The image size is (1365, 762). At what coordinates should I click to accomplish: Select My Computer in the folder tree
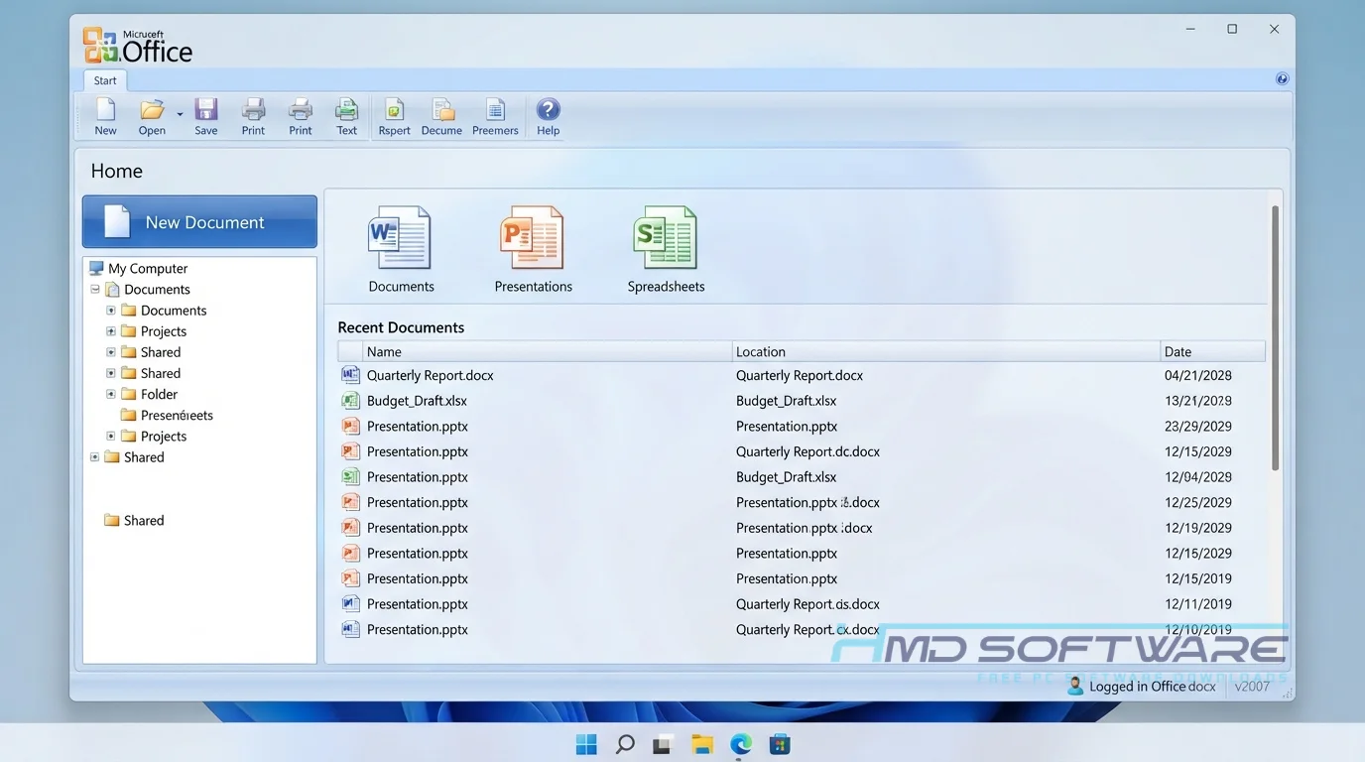click(148, 268)
